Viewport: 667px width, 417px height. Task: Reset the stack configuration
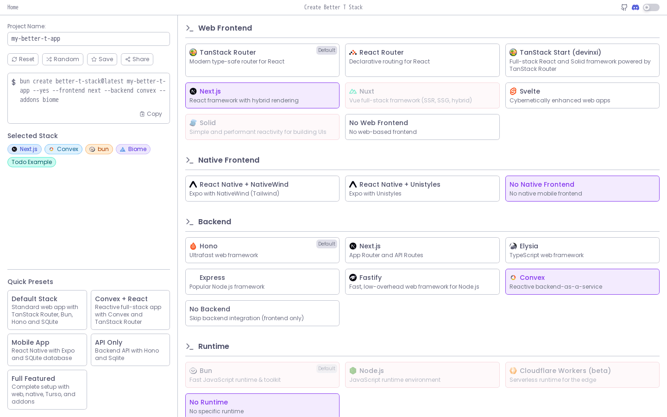click(23, 59)
